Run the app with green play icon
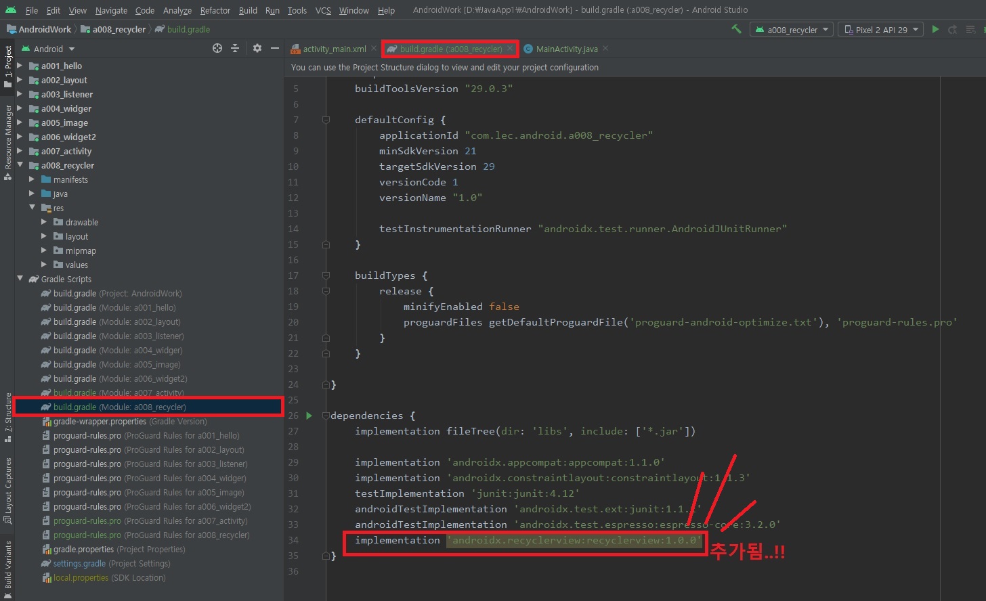 [935, 29]
